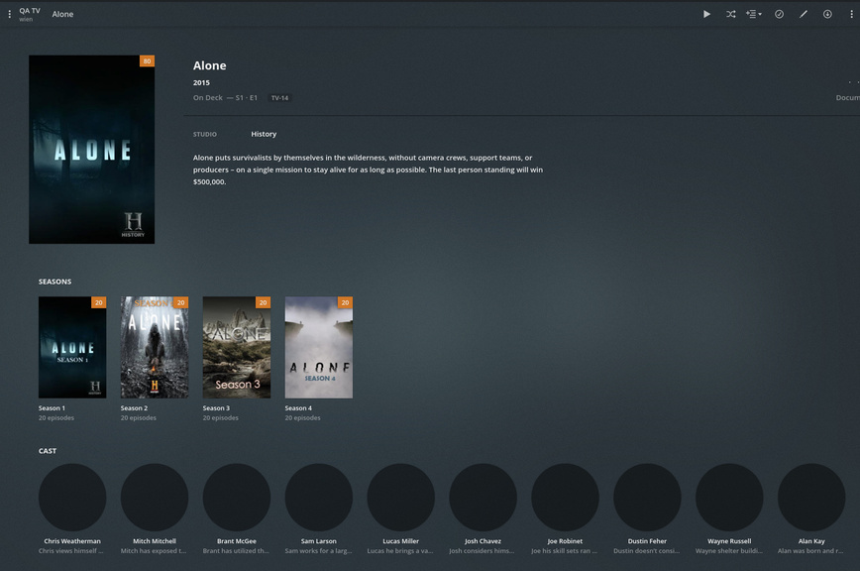
Task: Open the main Alone poster
Action: pos(91,150)
